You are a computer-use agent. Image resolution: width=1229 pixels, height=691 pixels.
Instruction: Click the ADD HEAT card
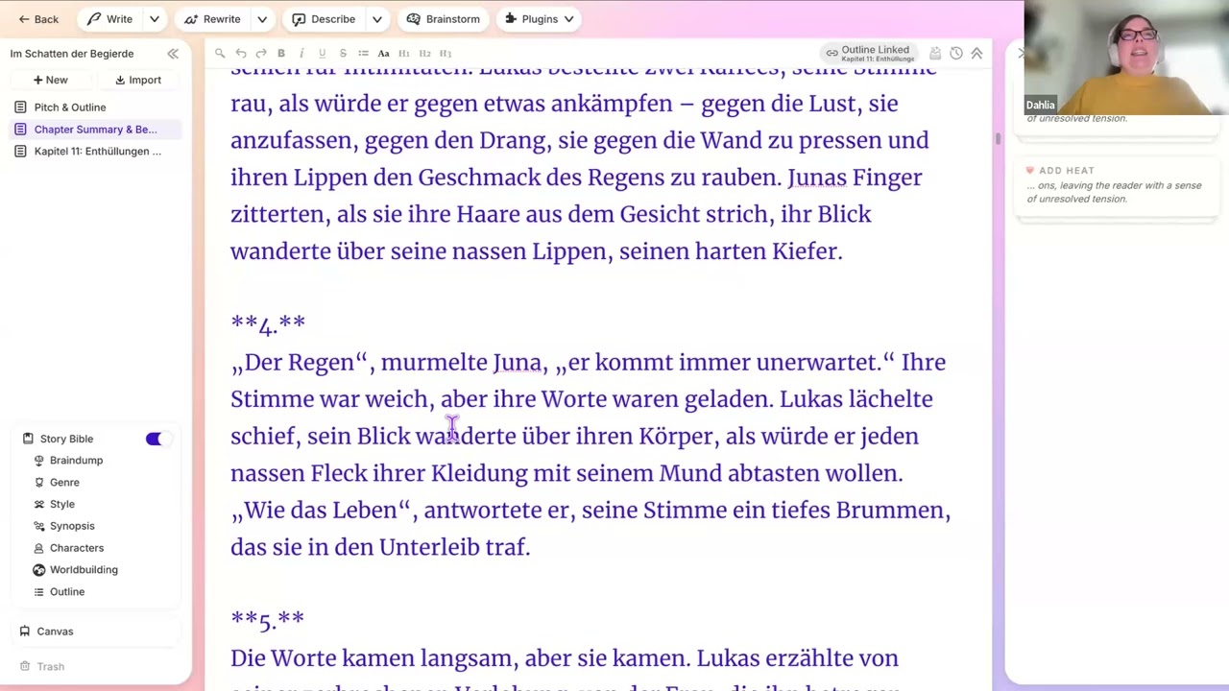(1115, 185)
